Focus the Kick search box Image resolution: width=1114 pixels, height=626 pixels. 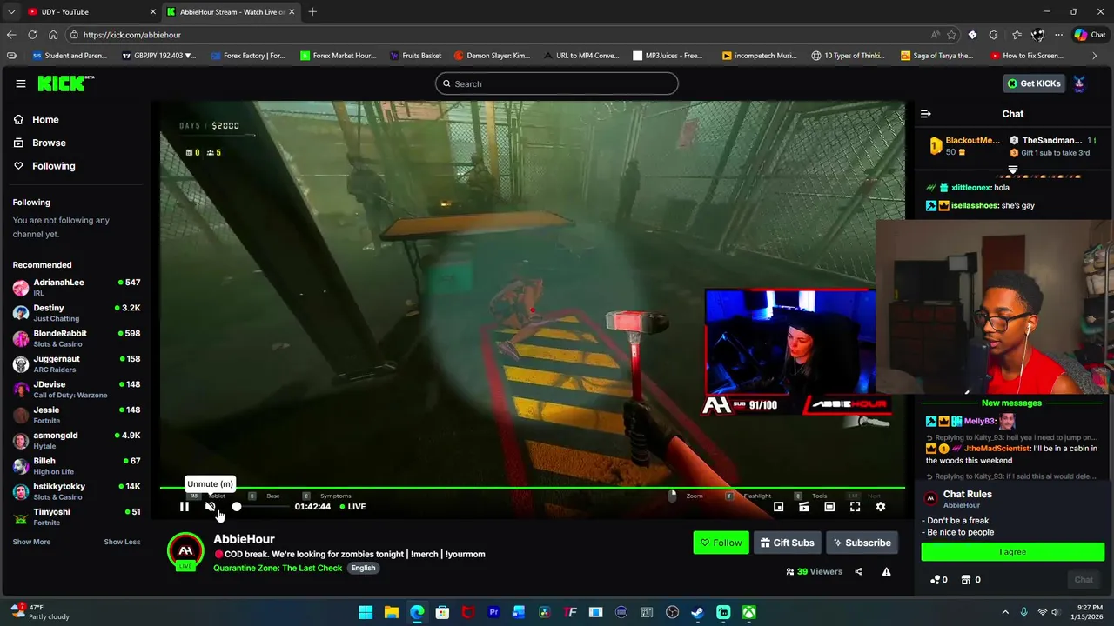pyautogui.click(x=557, y=83)
